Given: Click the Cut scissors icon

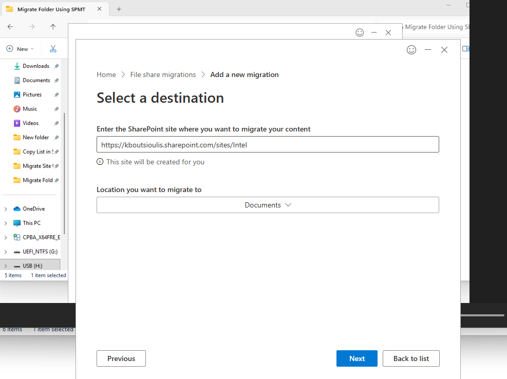Looking at the screenshot, I should point(53,49).
